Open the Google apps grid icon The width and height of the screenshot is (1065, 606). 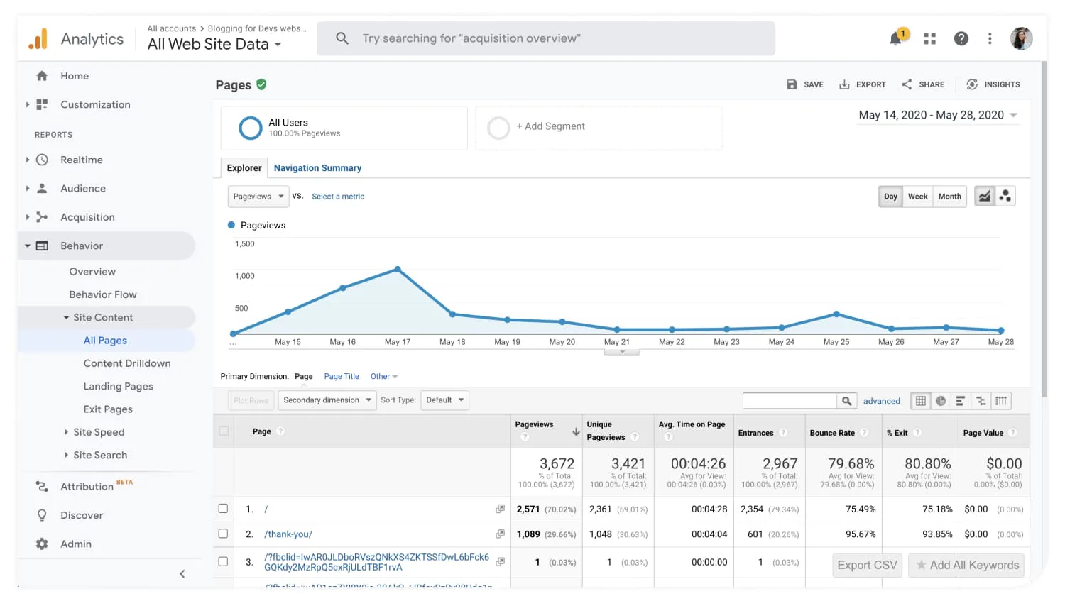pos(929,38)
